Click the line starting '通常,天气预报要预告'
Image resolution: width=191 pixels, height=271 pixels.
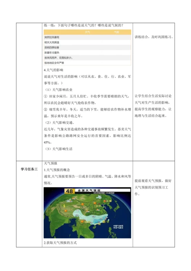pyautogui.click(x=87, y=176)
